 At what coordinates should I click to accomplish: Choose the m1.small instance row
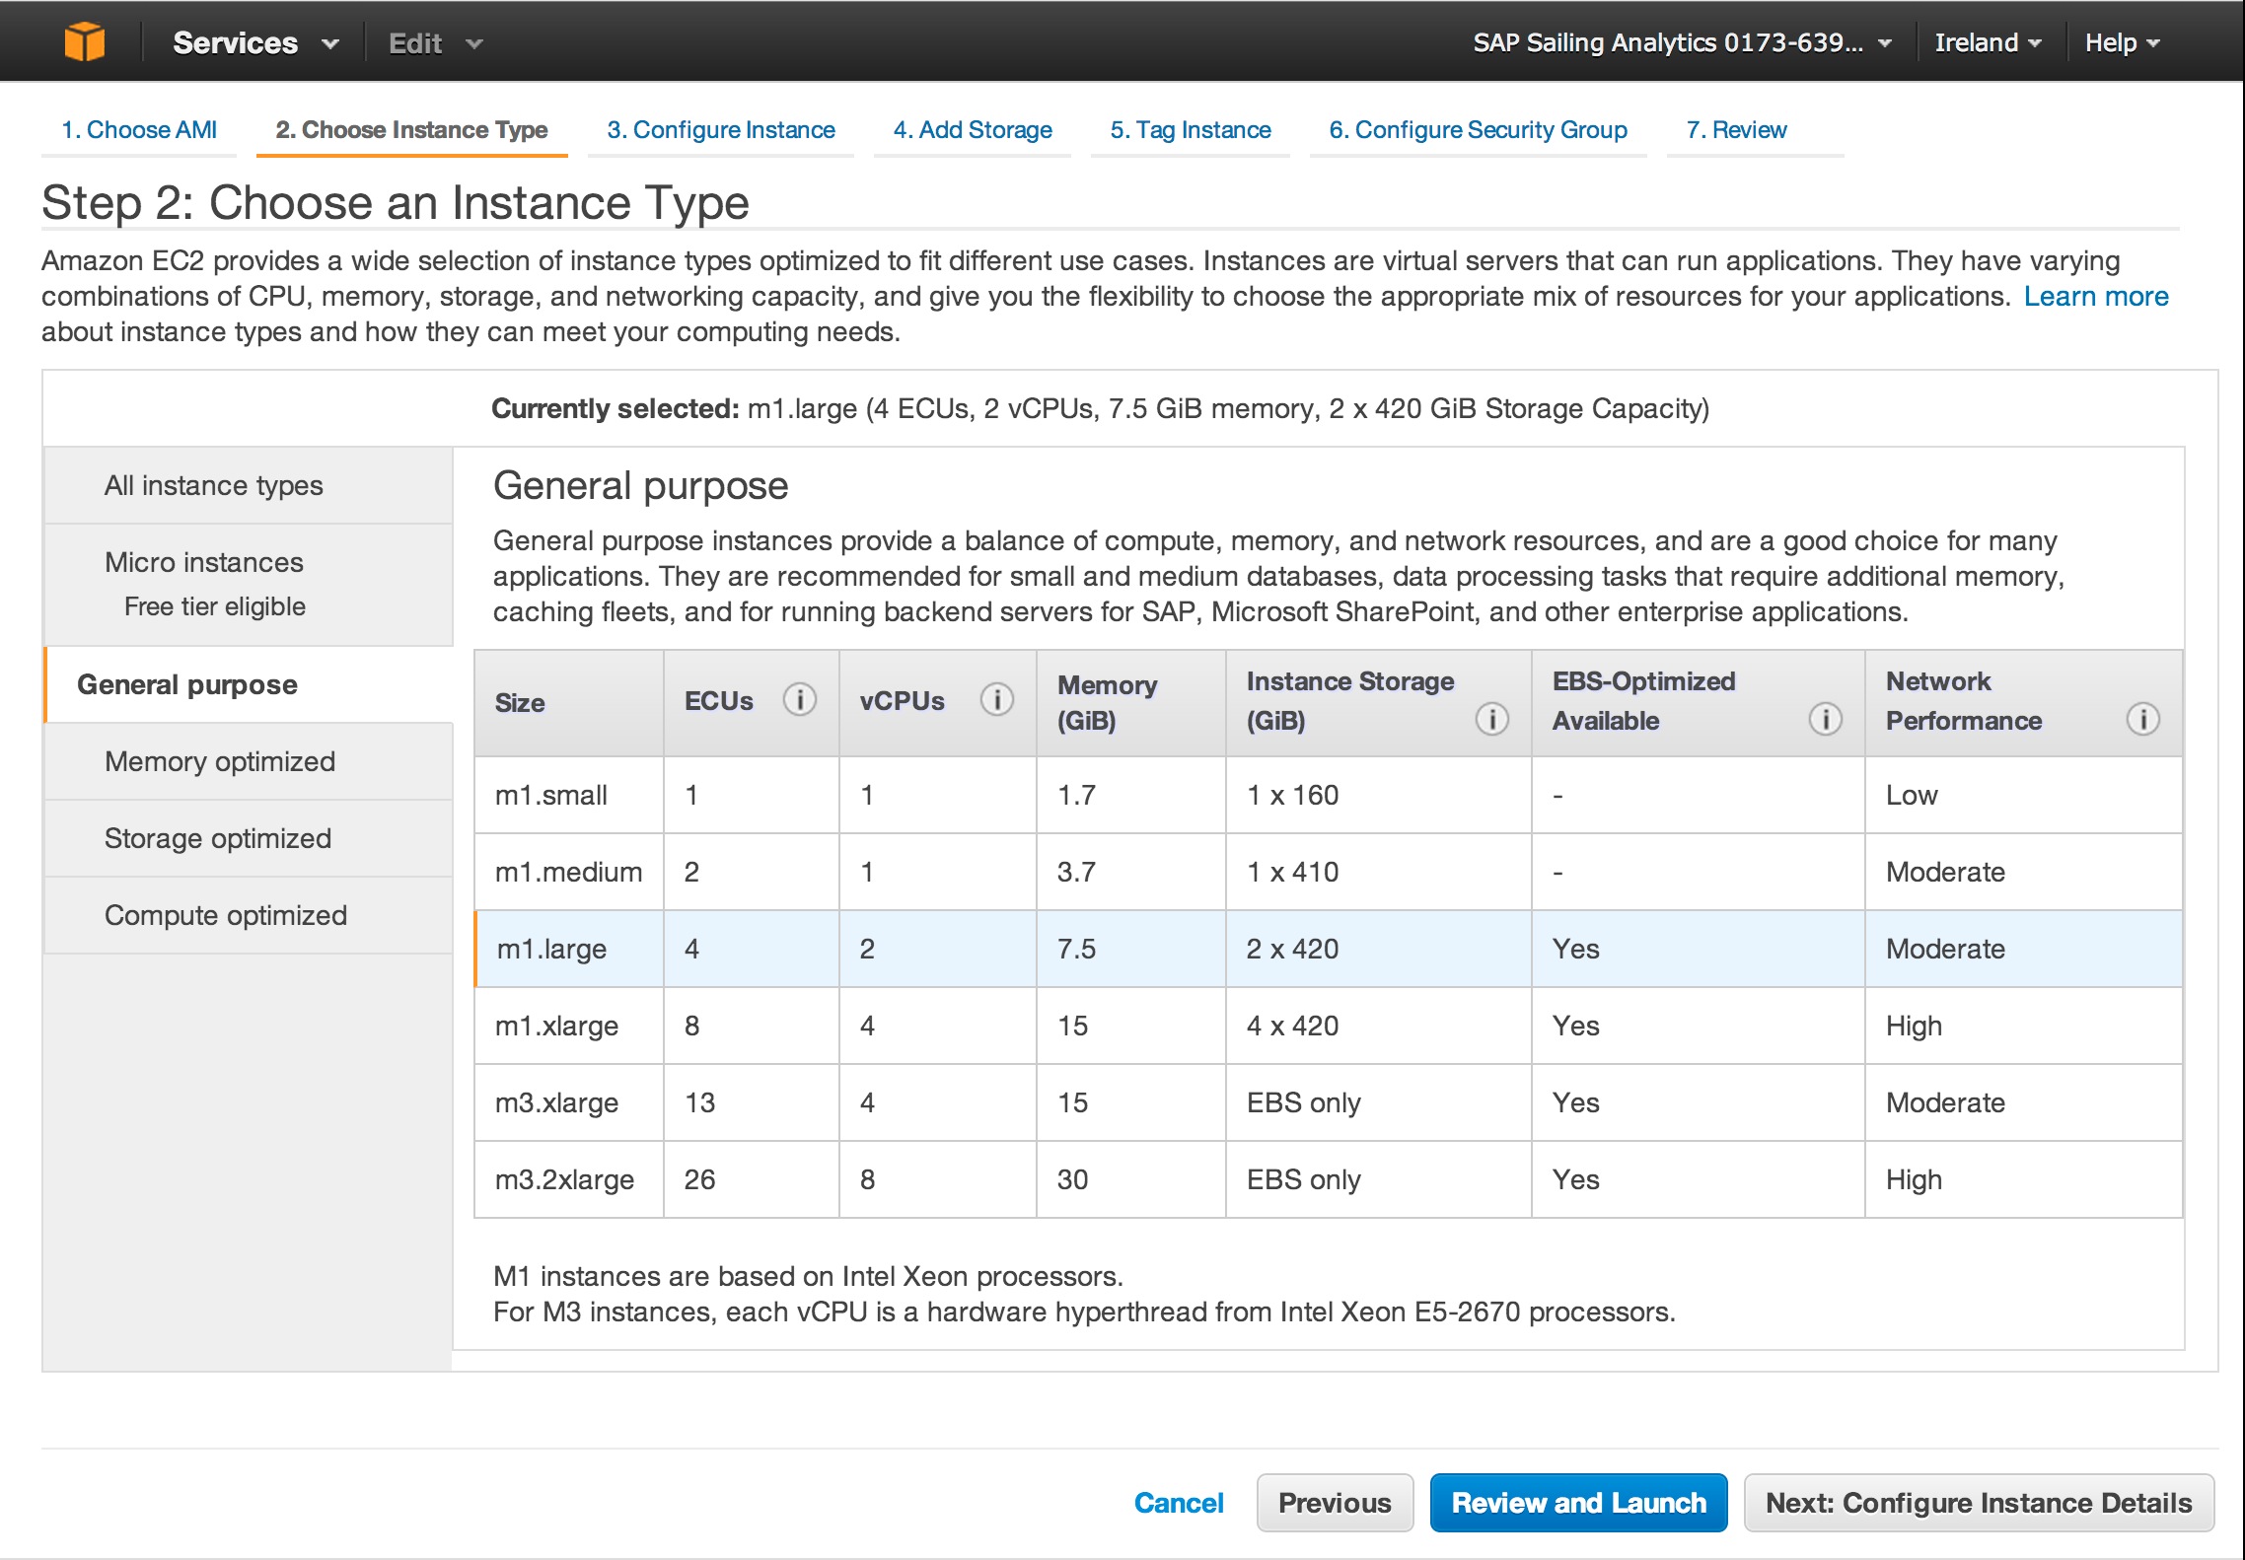(550, 795)
